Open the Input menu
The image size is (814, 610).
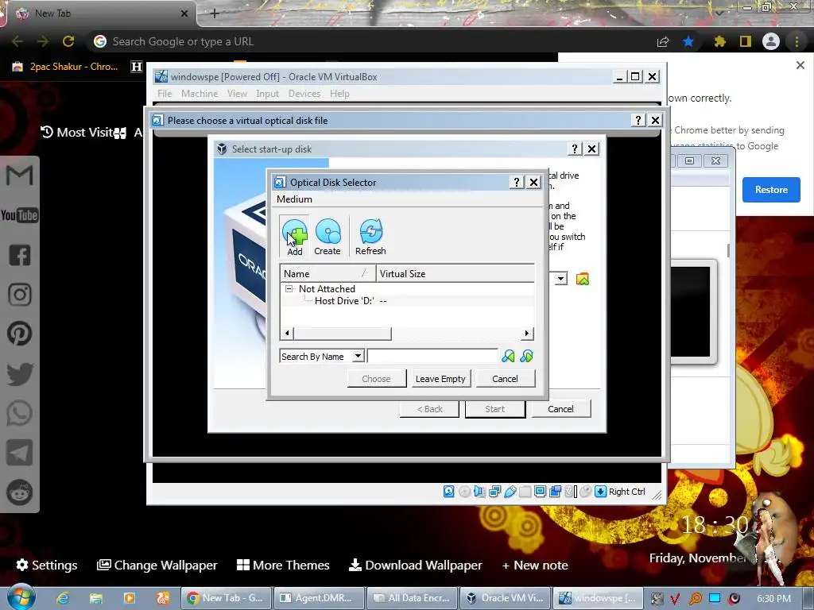click(267, 94)
